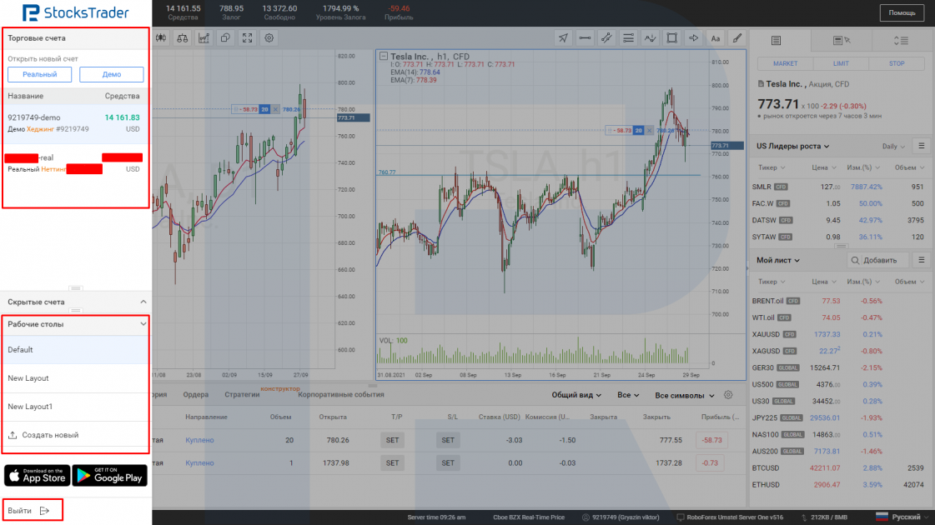Expand the Мой лист dropdown
The width and height of the screenshot is (935, 525).
tap(778, 260)
